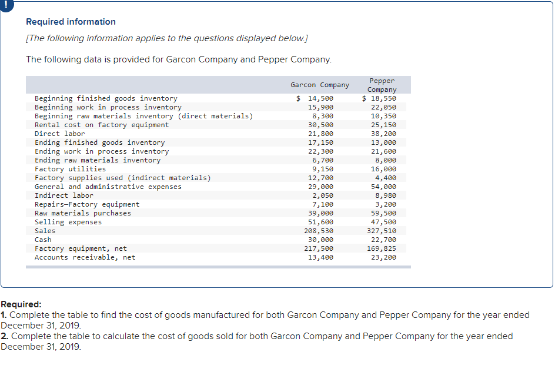
Task: Click Garcon value '9,150'
Action: [x=322, y=169]
